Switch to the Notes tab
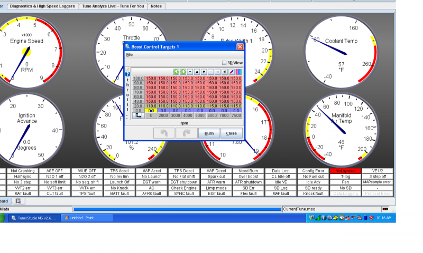This screenshot has height=253, width=423. pos(156,6)
